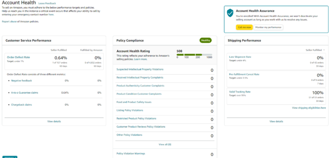Open Product Condition Customer Complaints

pos(139,94)
